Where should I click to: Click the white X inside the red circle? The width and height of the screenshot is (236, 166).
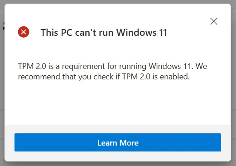click(x=24, y=32)
